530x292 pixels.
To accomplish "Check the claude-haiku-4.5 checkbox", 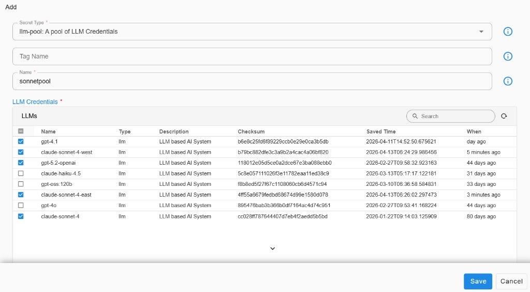I will click(x=21, y=173).
